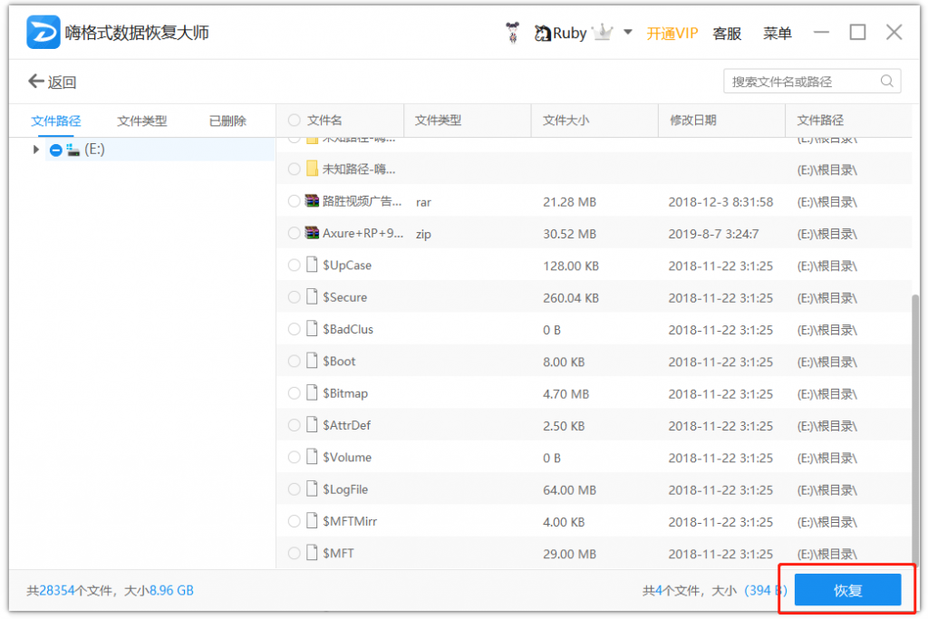Click the user avatar icon
The width and height of the screenshot is (928, 619).
(513, 33)
